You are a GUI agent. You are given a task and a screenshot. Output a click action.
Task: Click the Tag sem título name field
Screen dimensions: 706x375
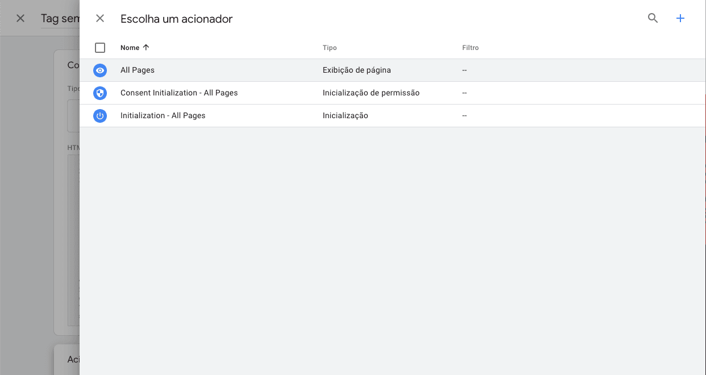point(60,19)
